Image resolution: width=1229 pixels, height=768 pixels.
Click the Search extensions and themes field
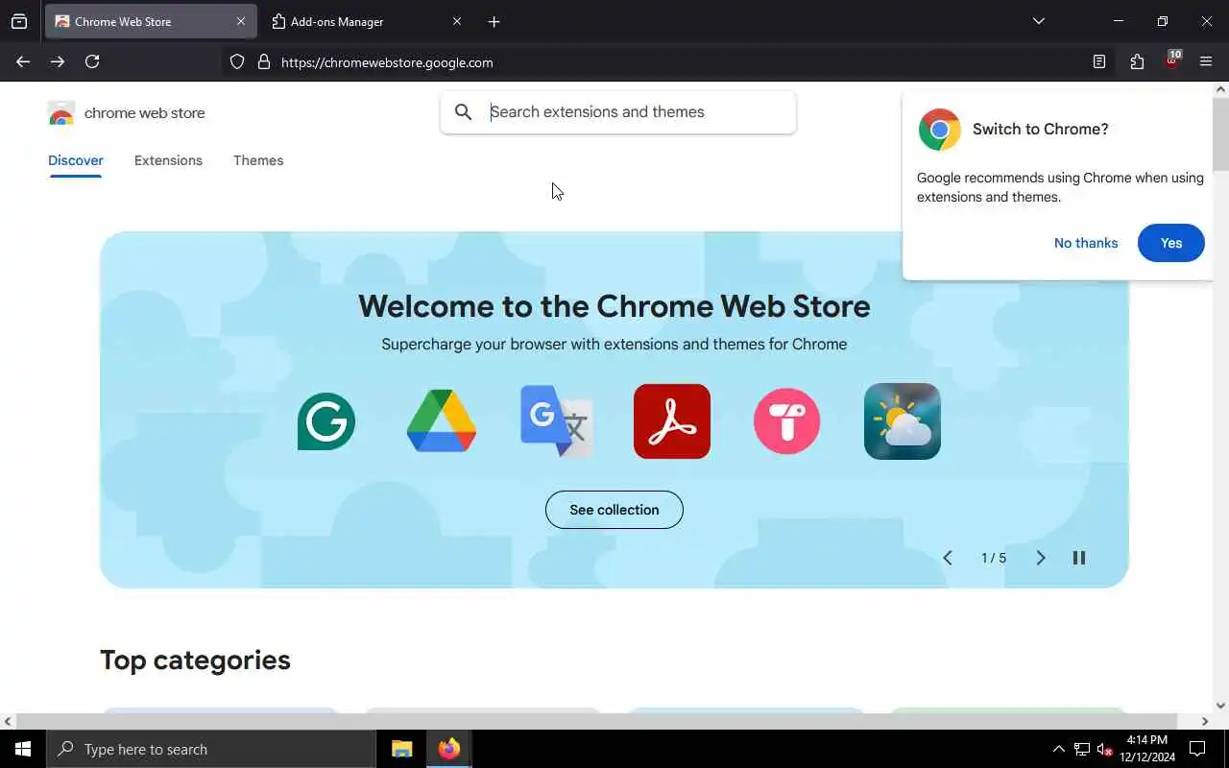(618, 112)
